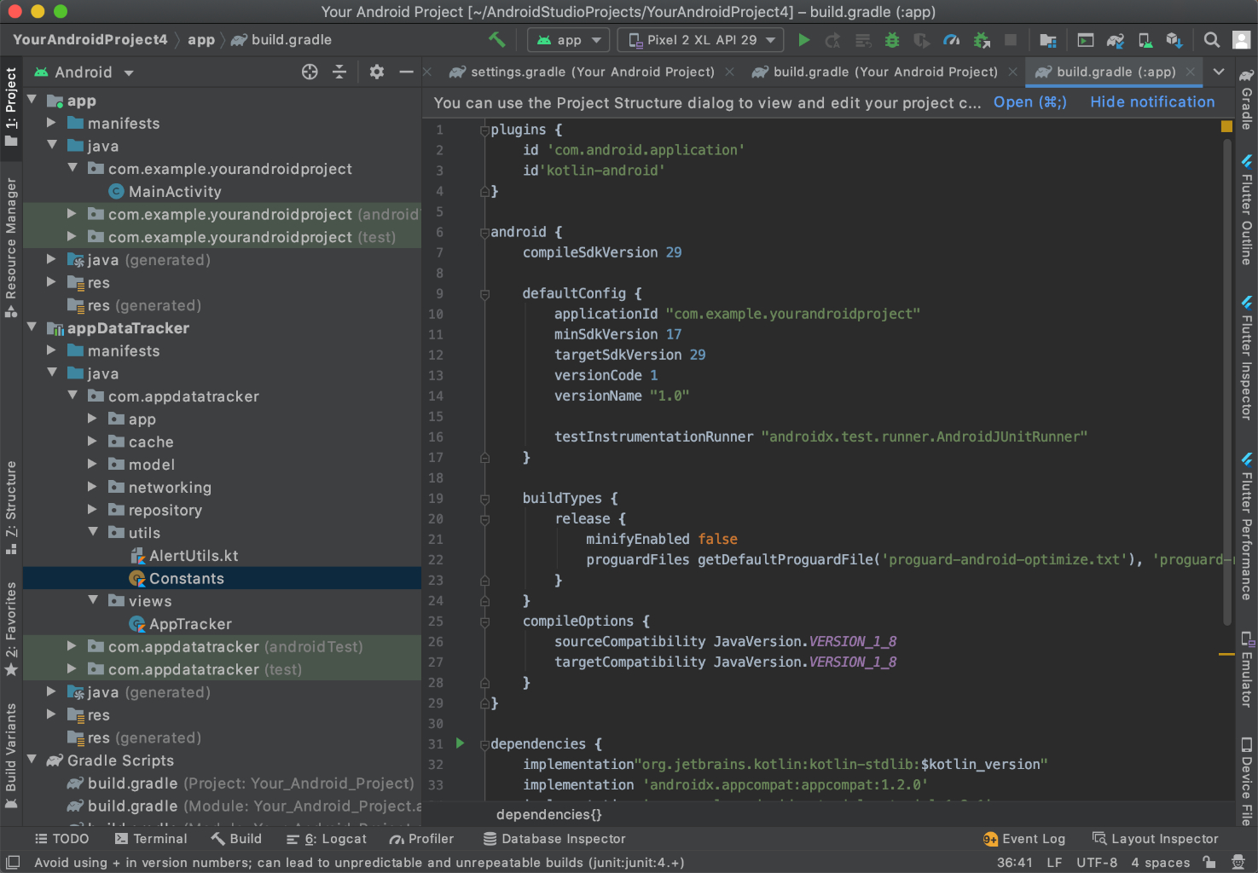Toggle the Build Variants tool window

tap(11, 756)
